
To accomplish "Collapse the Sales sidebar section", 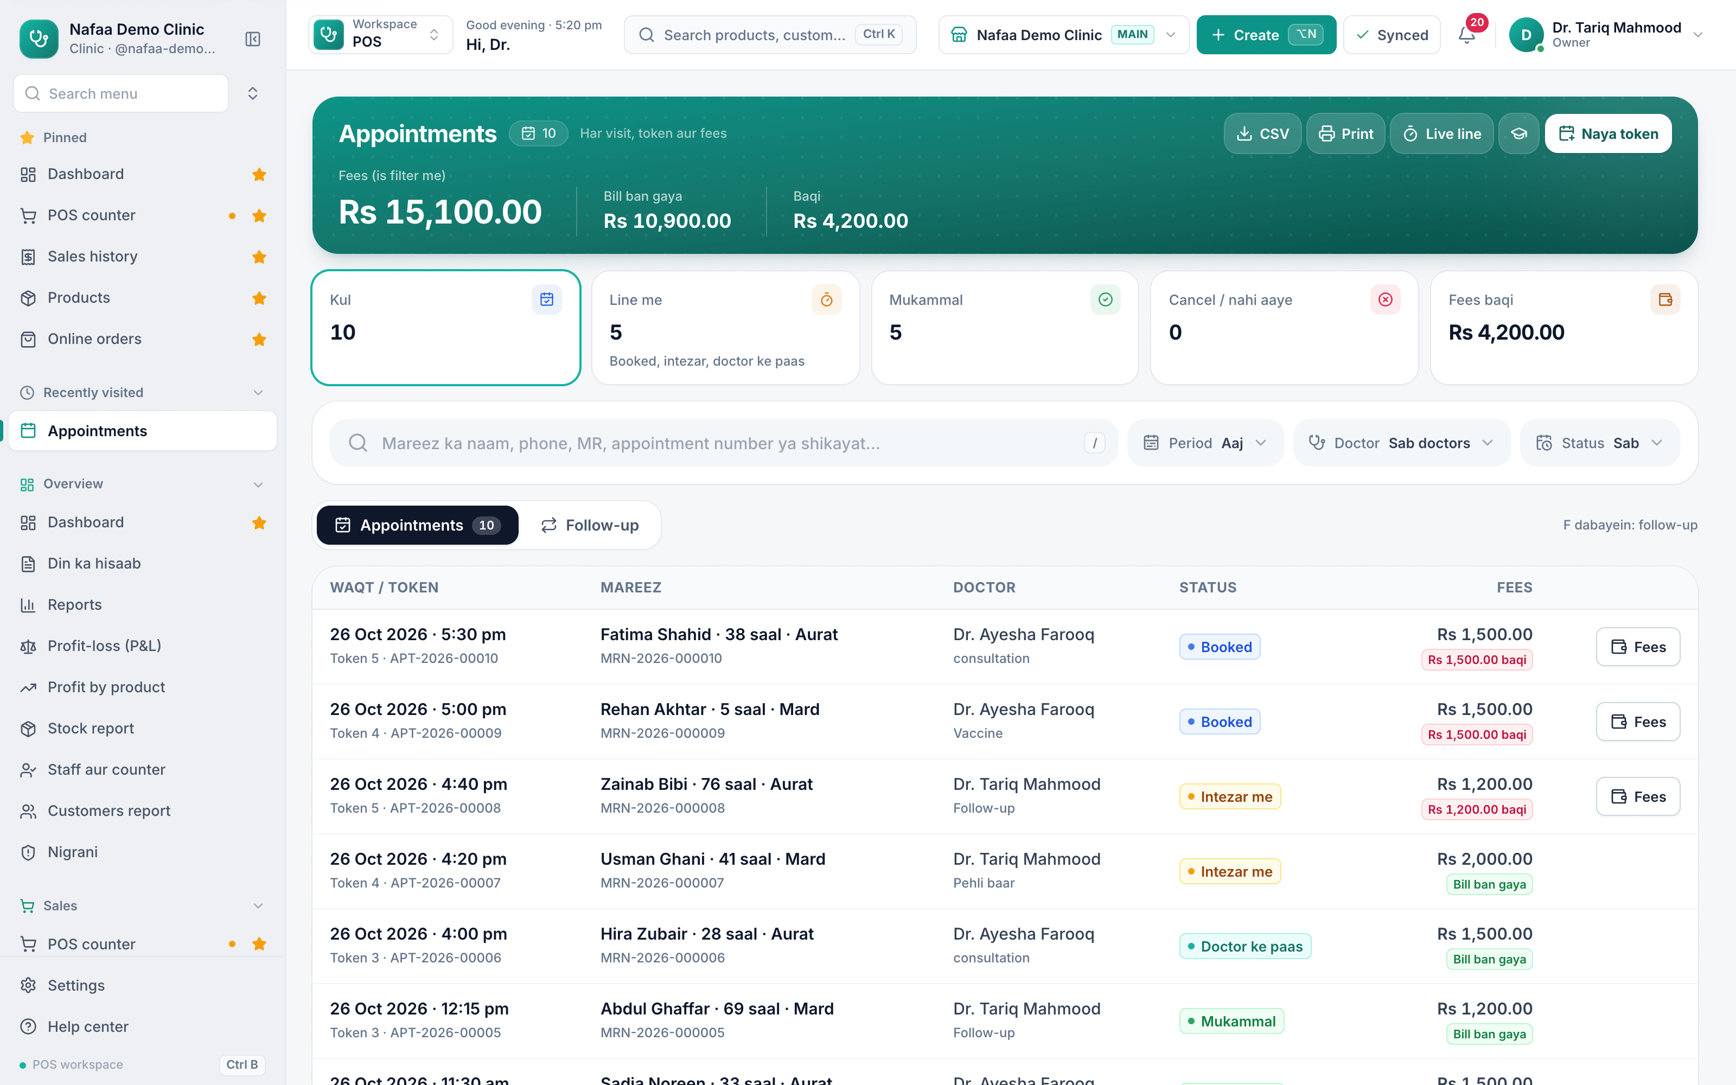I will pyautogui.click(x=258, y=905).
